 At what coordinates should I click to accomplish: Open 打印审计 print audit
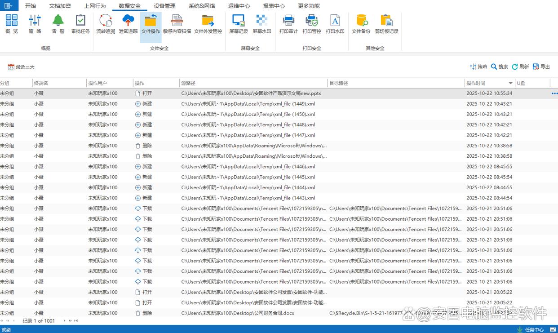tap(288, 24)
